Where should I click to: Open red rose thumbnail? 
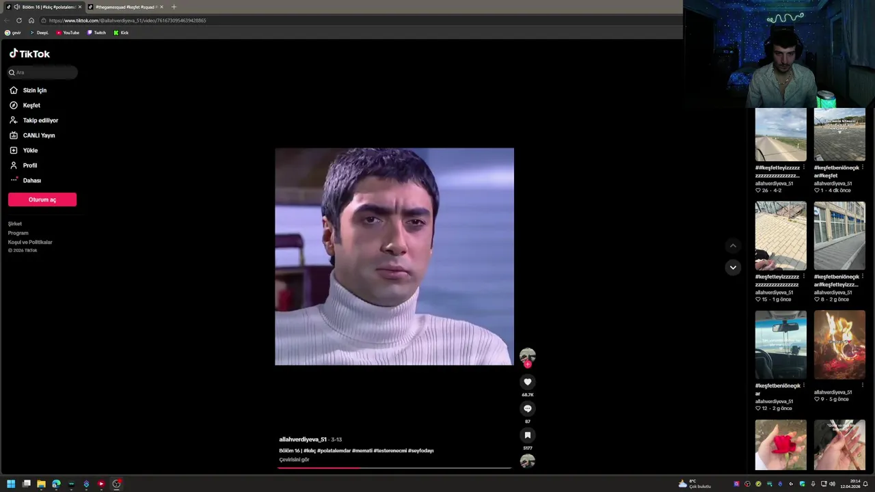tap(781, 445)
